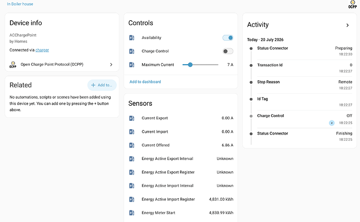This screenshot has width=360, height=222.
Task: Click the OCPP integration icon in Device info
Action: 13,65
